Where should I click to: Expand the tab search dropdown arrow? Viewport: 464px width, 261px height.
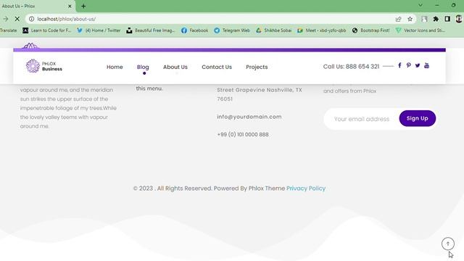(420, 5)
